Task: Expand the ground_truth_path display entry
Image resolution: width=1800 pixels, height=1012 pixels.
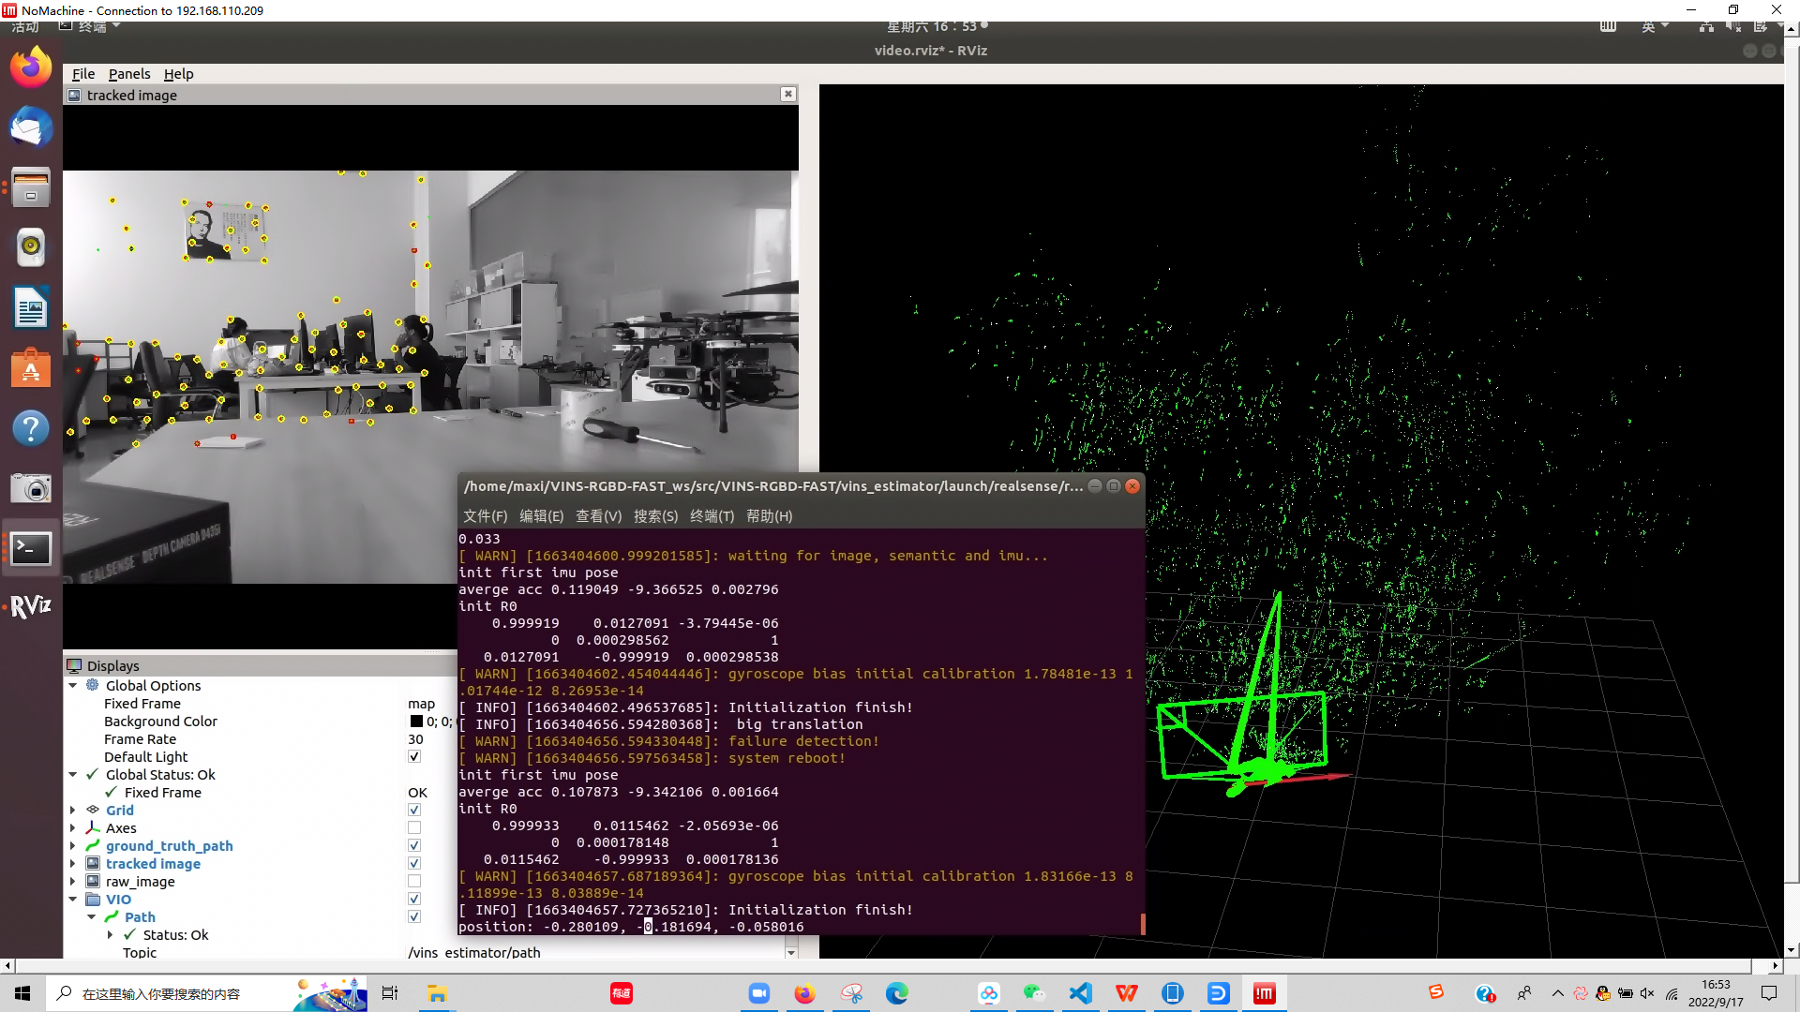Action: (73, 845)
